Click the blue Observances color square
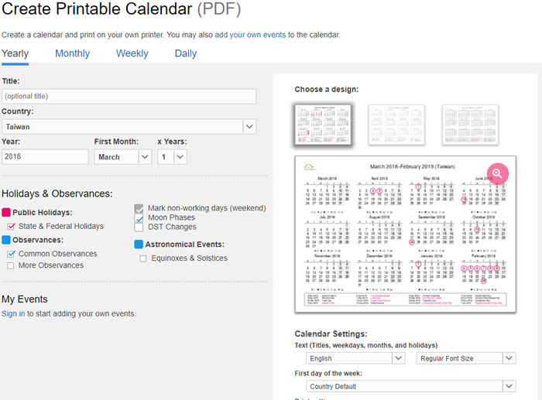 pos(7,241)
